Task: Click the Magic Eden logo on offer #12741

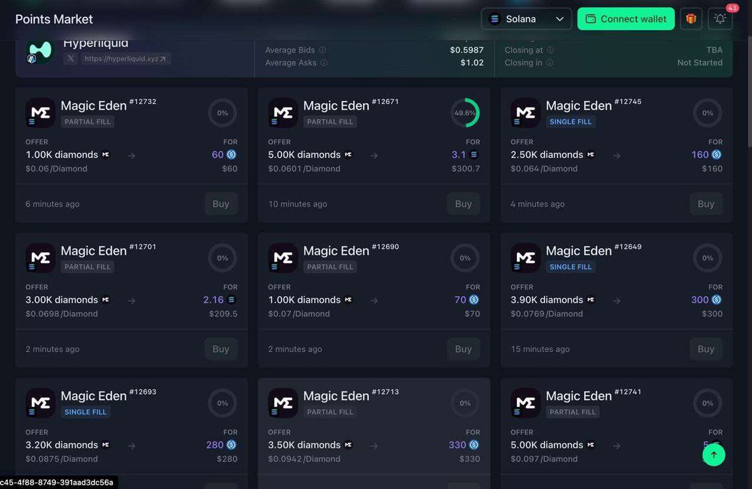Action: point(525,403)
